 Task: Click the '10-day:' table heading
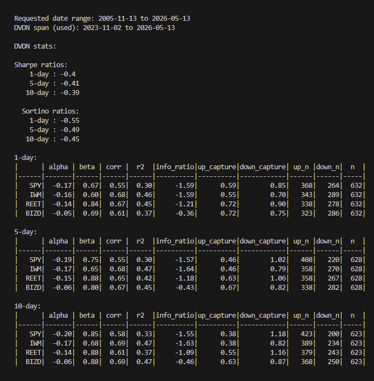[27, 306]
